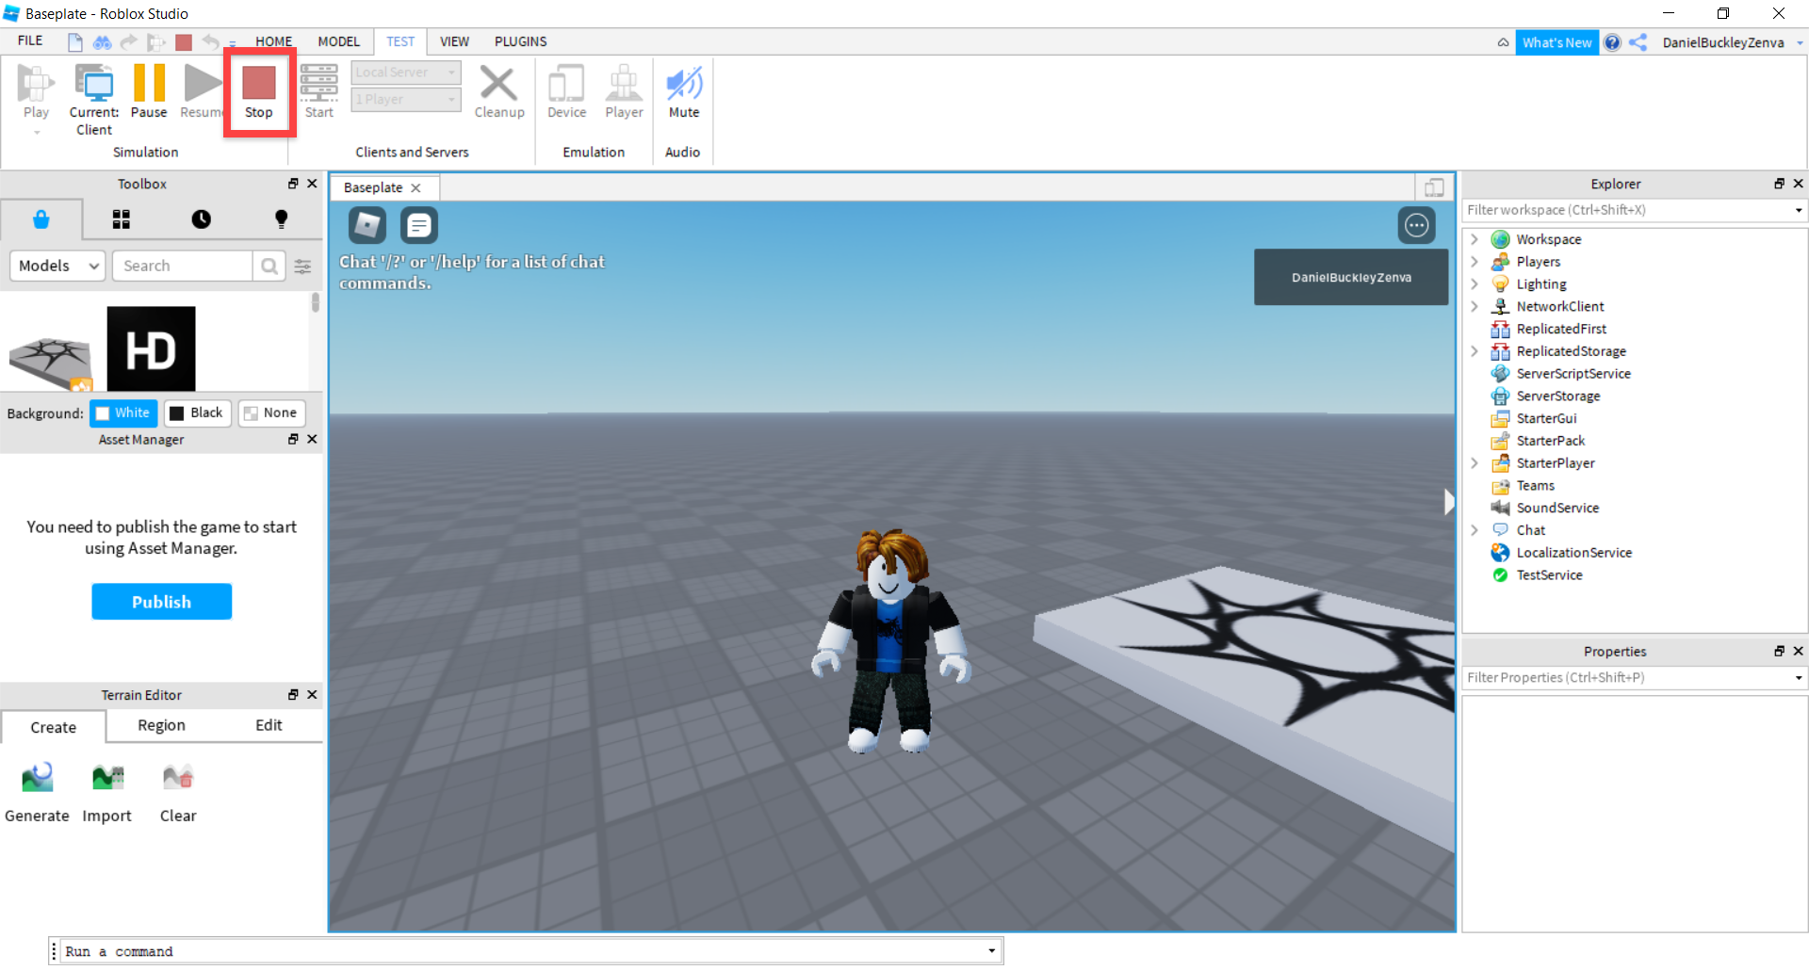Open Player emulation
The width and height of the screenshot is (1809, 970).
624,91
